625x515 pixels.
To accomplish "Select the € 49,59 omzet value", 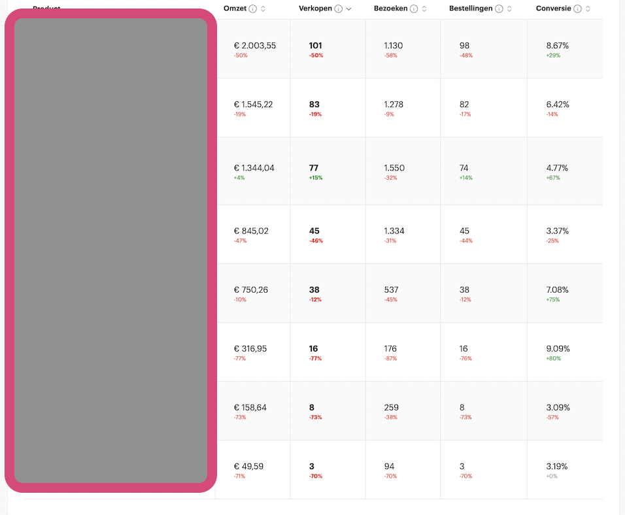I will pyautogui.click(x=248, y=467).
